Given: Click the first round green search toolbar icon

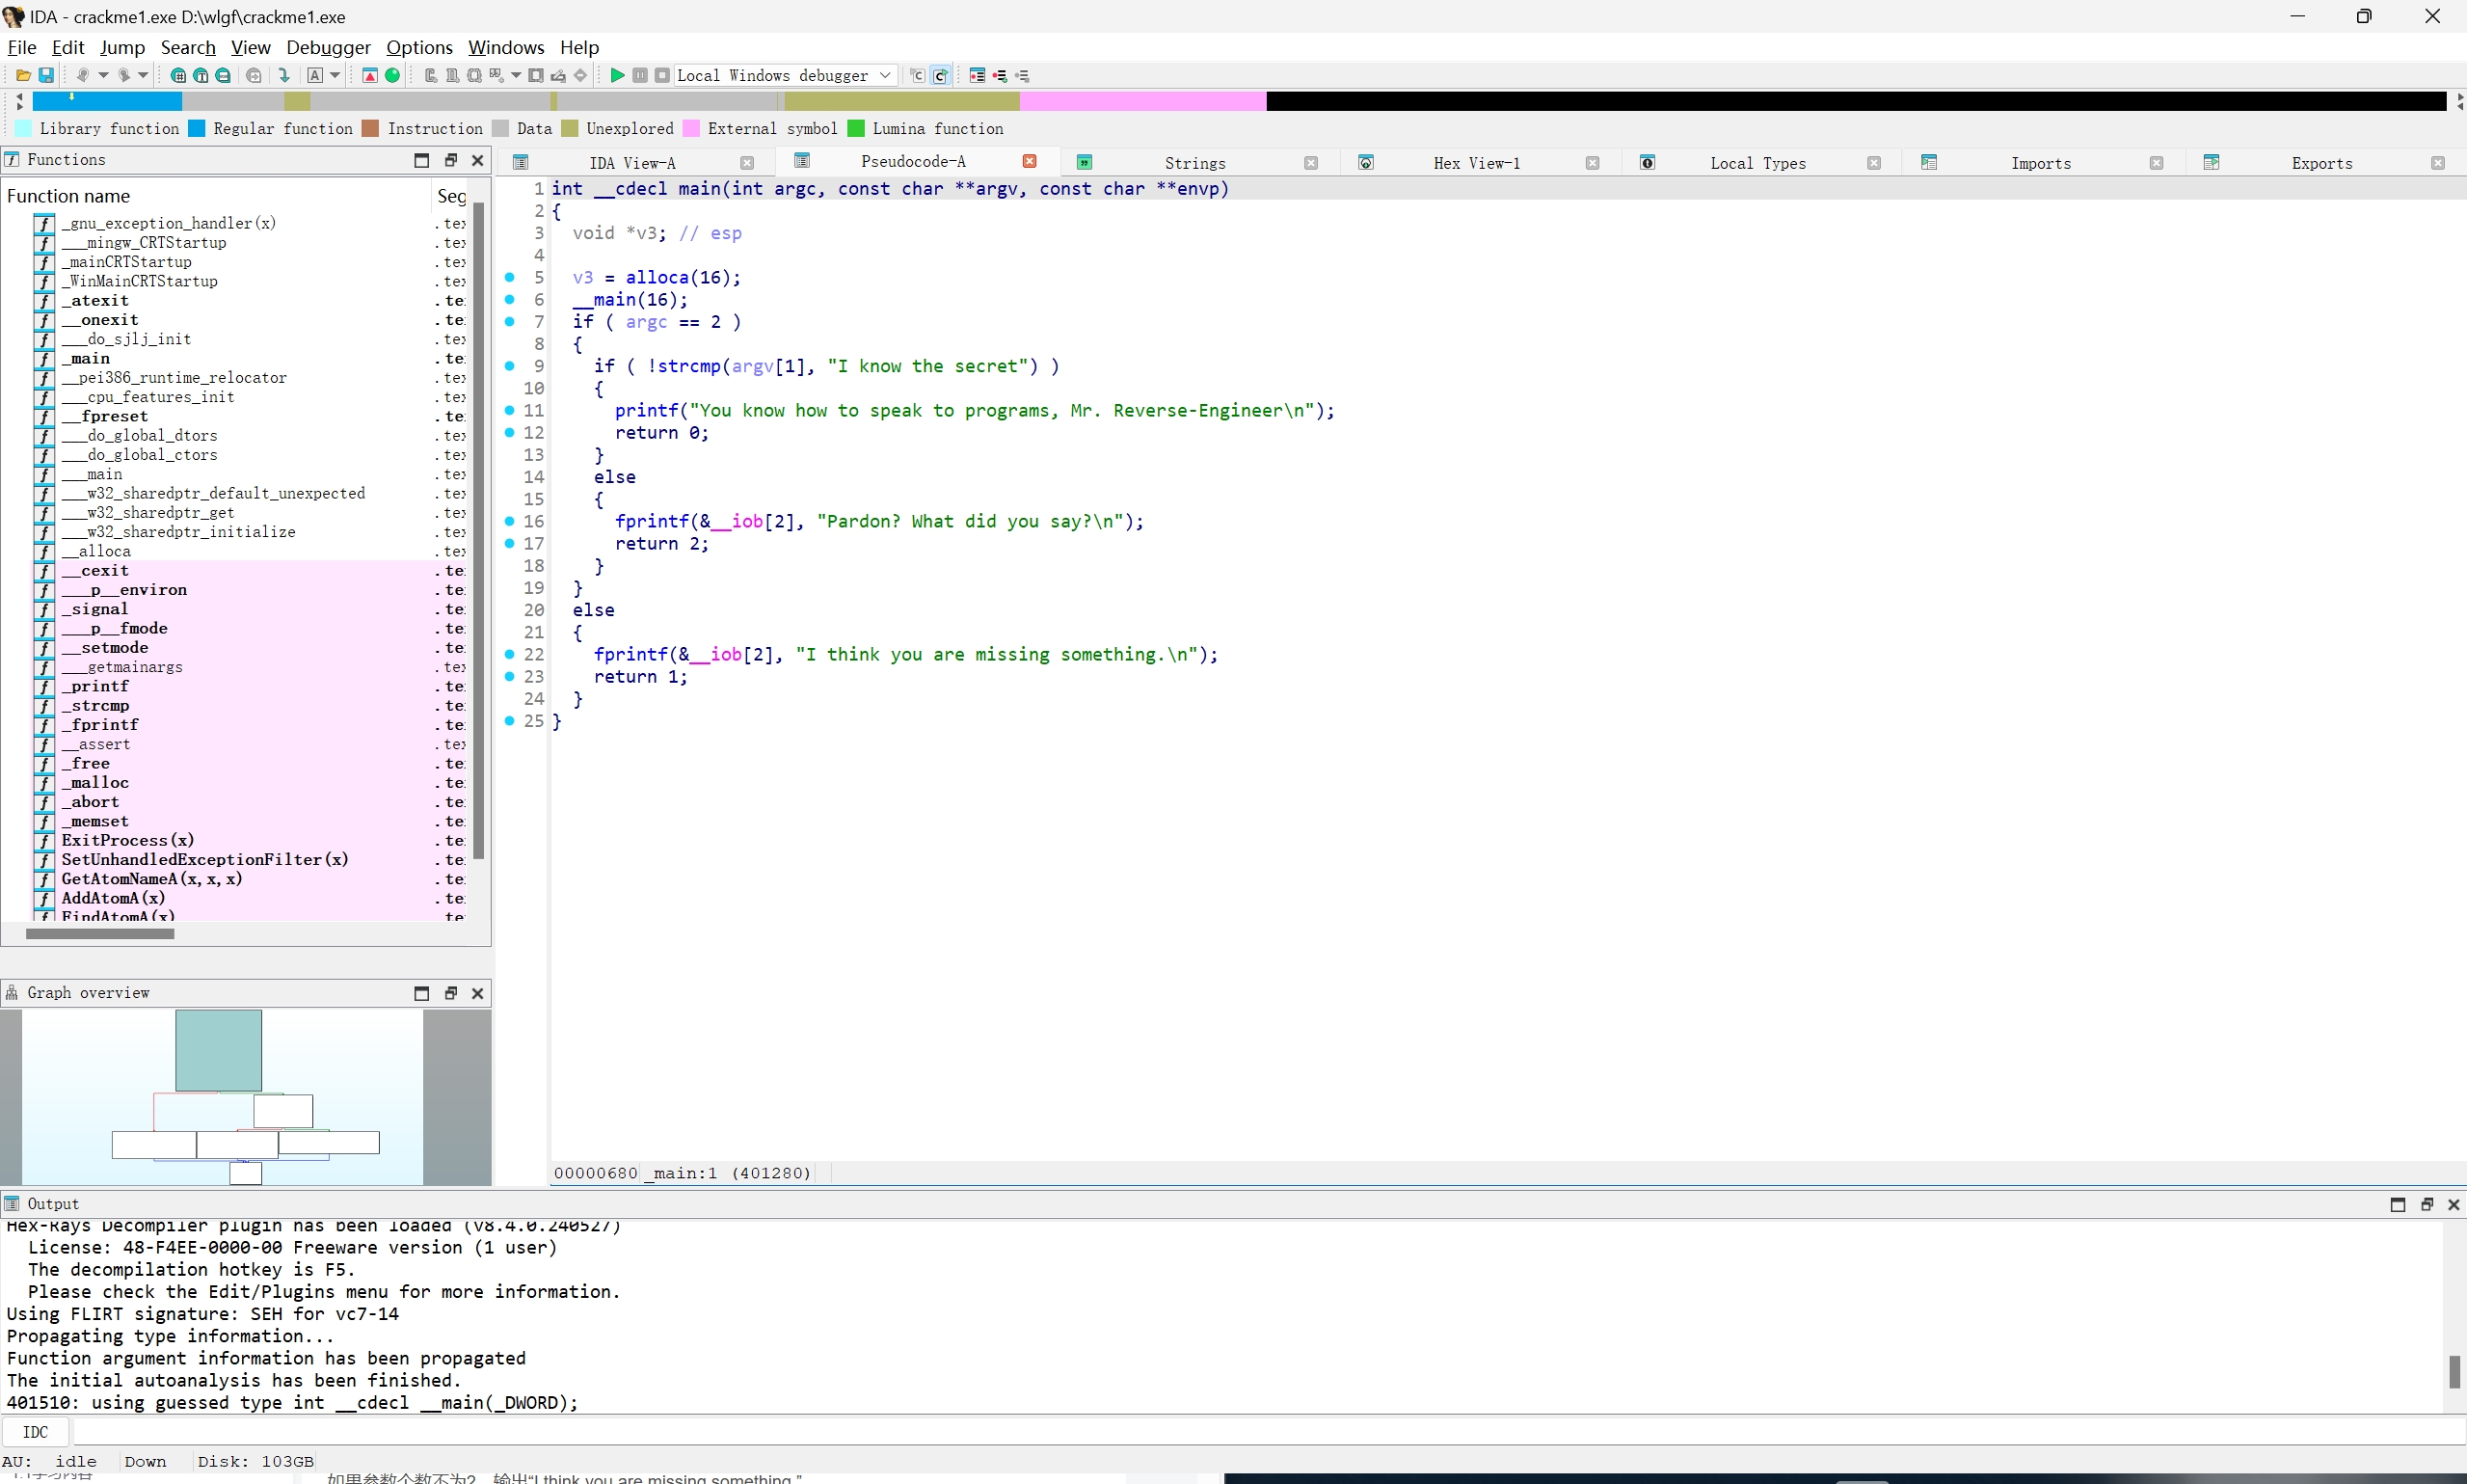Looking at the screenshot, I should coord(178,75).
